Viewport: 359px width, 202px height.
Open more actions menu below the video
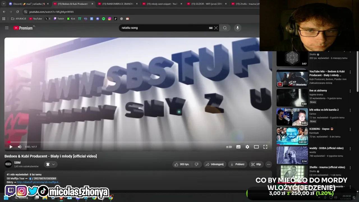(269, 164)
